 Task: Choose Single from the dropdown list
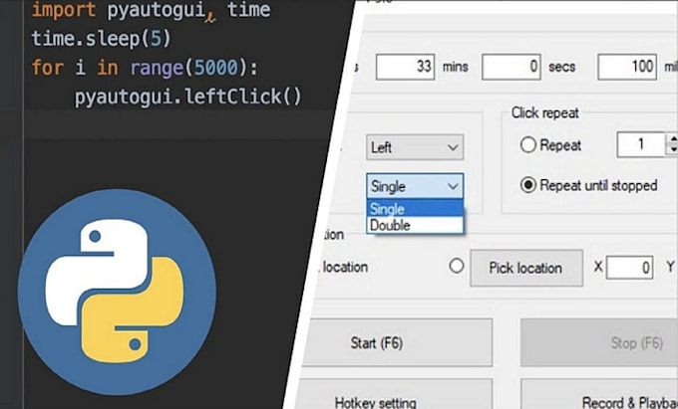(415, 208)
